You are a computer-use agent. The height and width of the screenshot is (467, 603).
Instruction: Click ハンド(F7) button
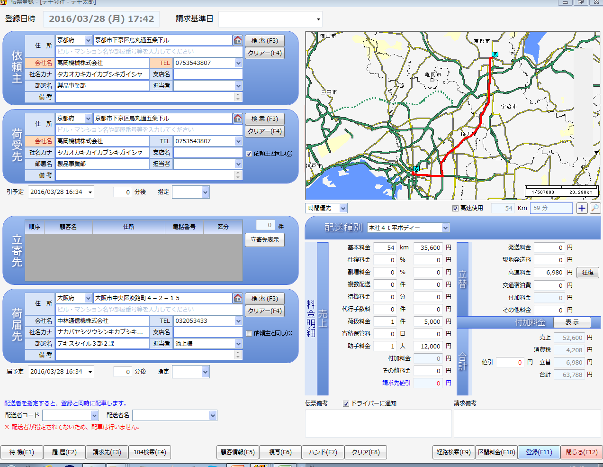[323, 452]
